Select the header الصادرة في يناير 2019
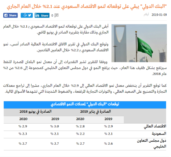Screen dimensions: 171x157 [95, 112]
